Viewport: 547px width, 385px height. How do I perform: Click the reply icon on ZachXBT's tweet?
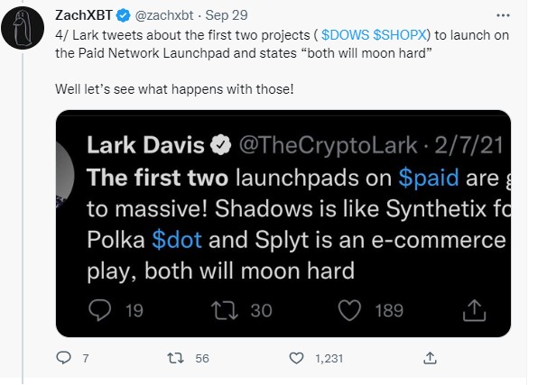pyautogui.click(x=63, y=358)
